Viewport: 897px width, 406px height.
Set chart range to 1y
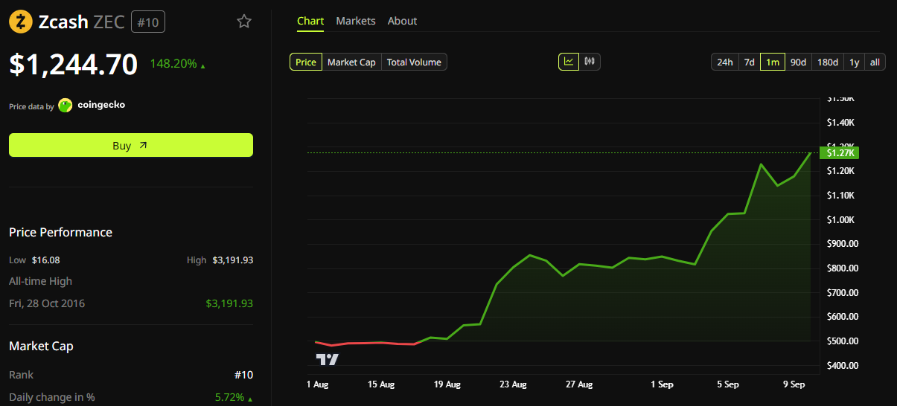tap(854, 62)
